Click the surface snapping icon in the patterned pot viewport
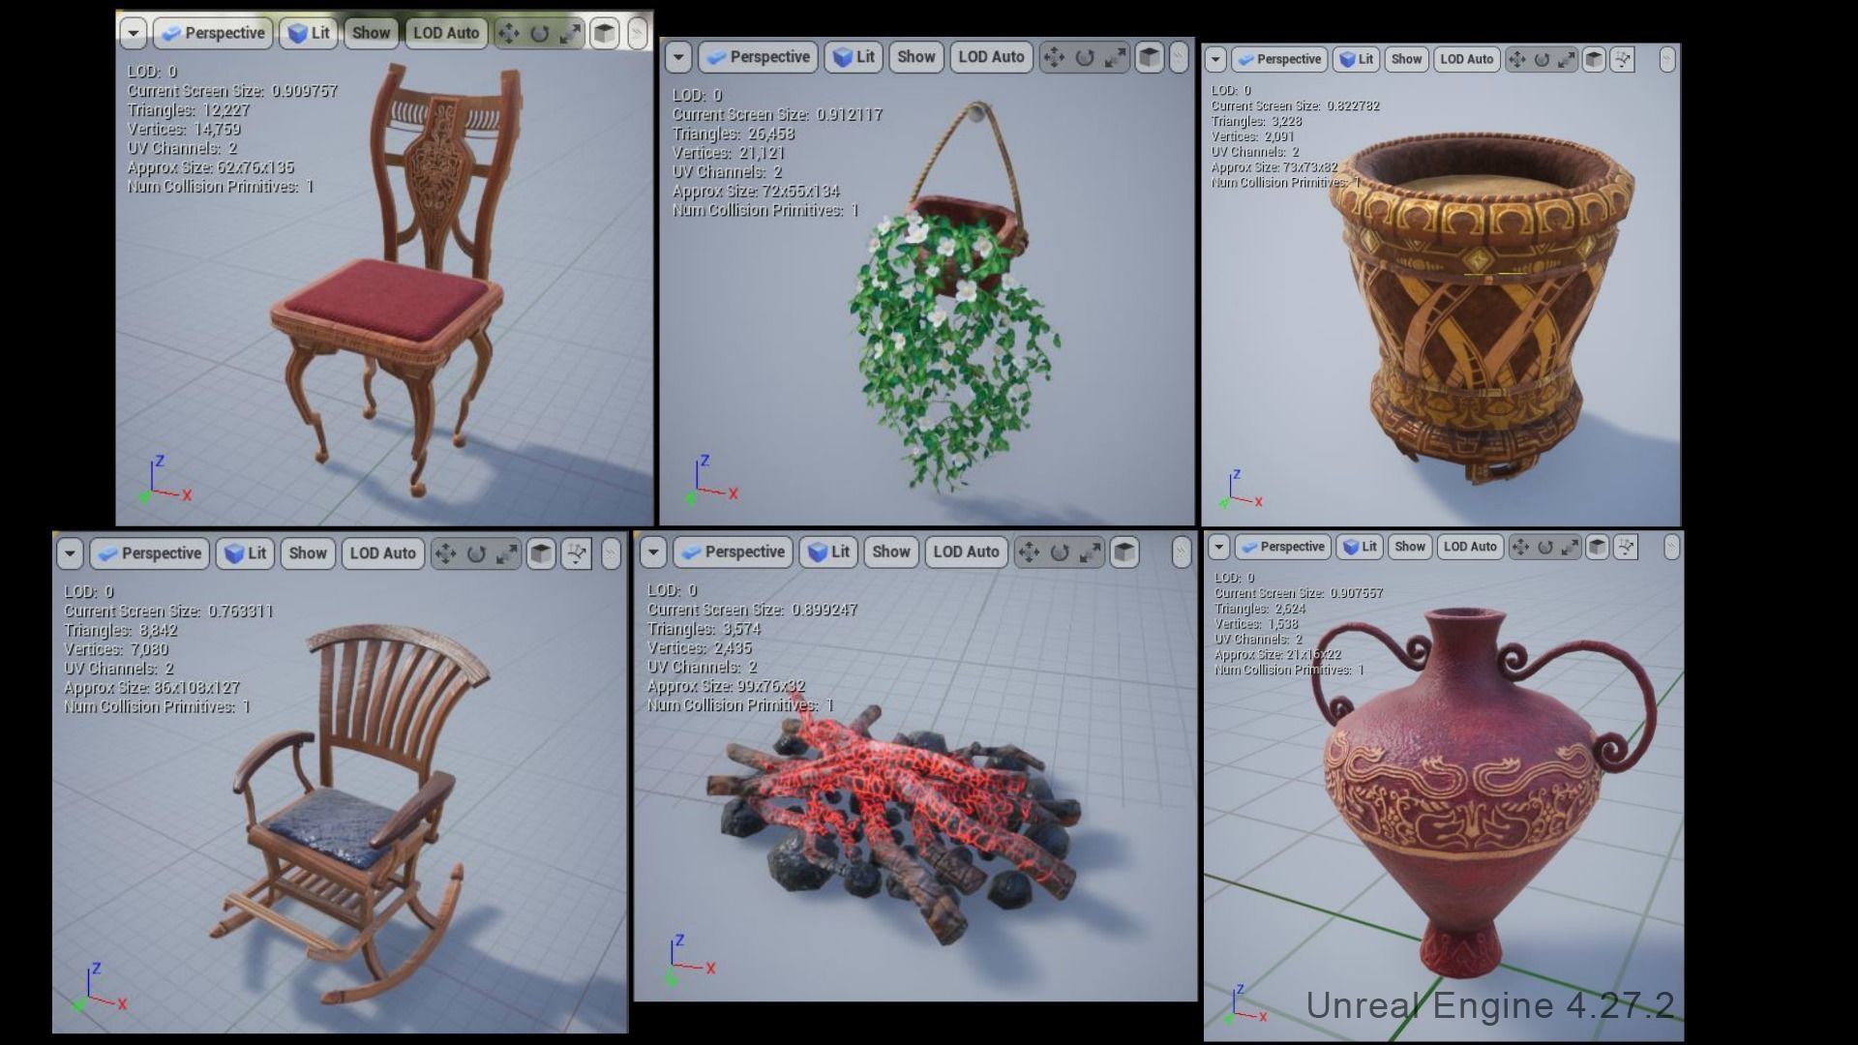 (1623, 60)
